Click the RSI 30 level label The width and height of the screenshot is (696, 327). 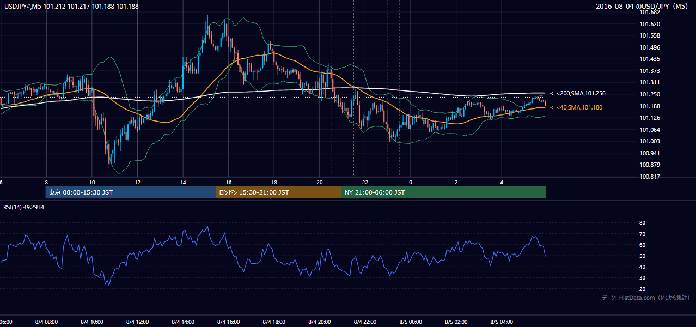pyautogui.click(x=642, y=278)
